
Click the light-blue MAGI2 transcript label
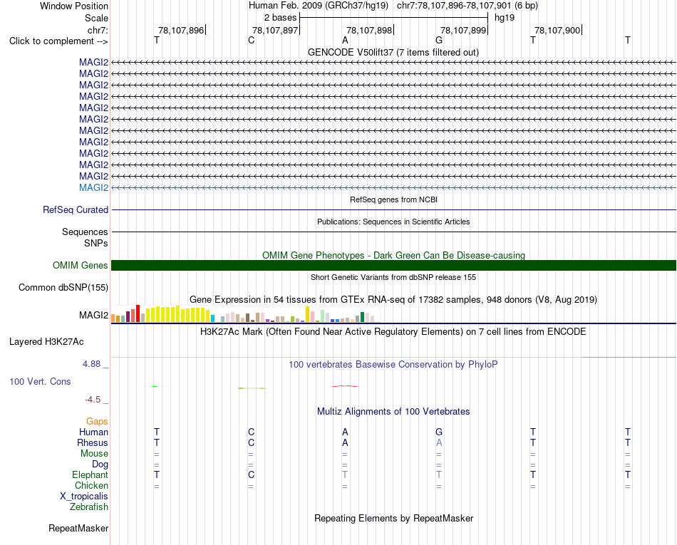93,187
